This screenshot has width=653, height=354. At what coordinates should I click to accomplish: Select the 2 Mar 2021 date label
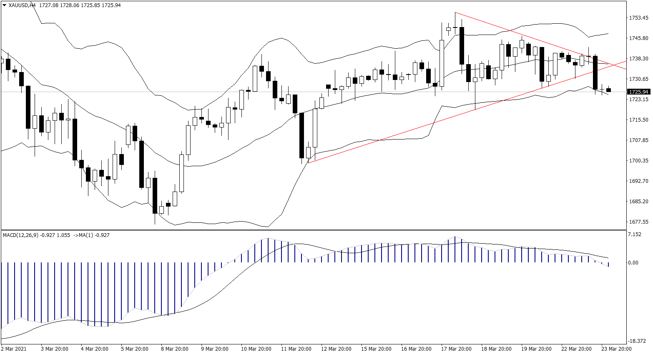14,349
